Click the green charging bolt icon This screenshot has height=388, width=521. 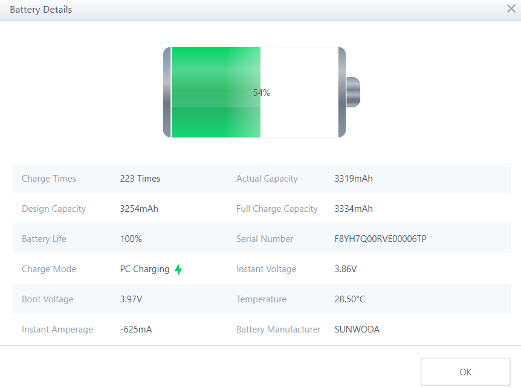click(178, 269)
